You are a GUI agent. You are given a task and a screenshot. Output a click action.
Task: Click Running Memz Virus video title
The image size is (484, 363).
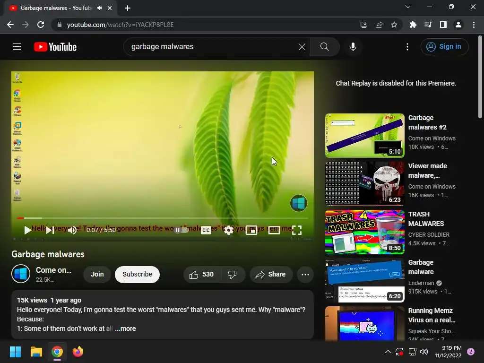[x=432, y=315]
